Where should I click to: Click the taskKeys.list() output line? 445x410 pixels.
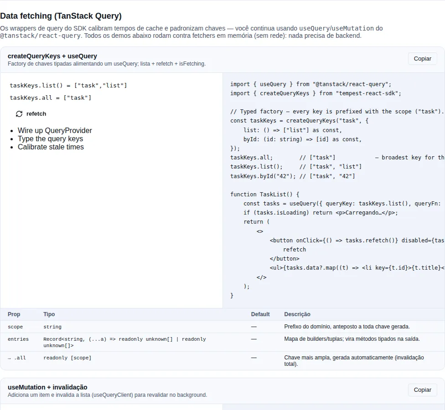pyautogui.click(x=68, y=85)
